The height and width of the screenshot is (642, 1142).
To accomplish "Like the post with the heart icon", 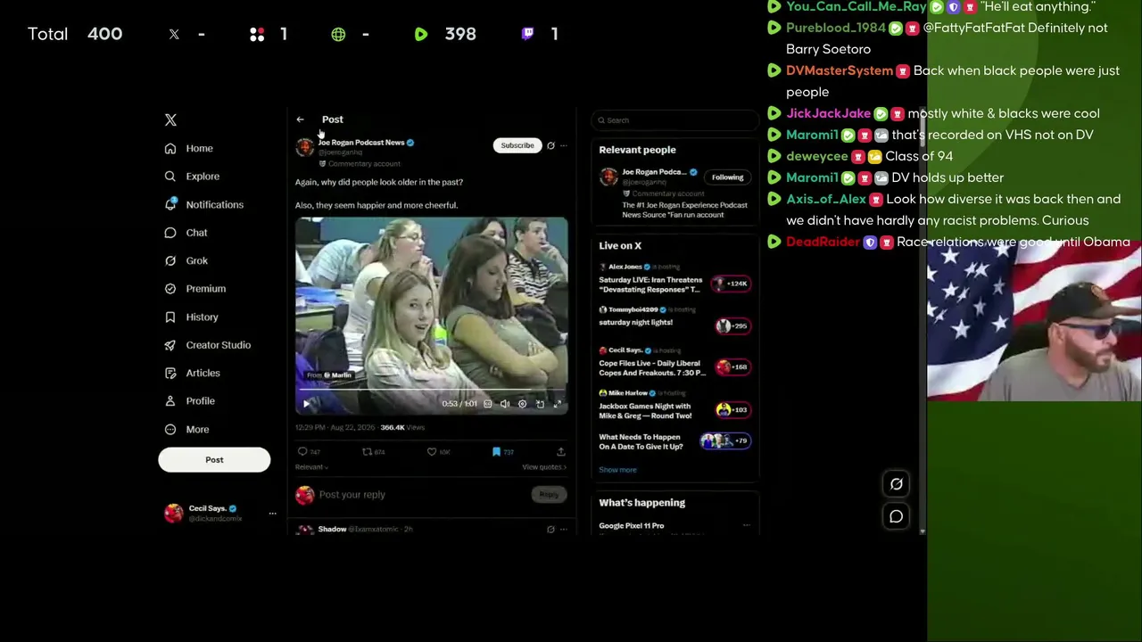I will coord(432,452).
